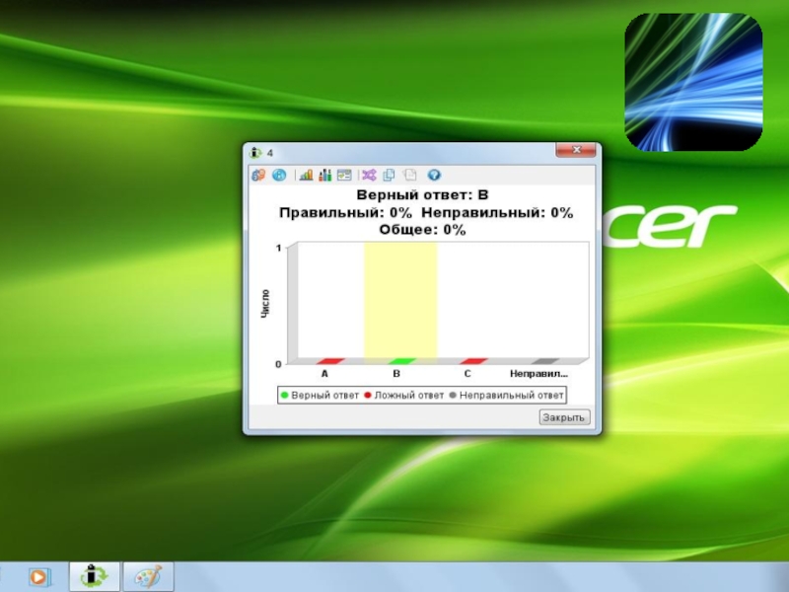Click the red bar marker above A
This screenshot has height=592, width=789.
point(329,361)
